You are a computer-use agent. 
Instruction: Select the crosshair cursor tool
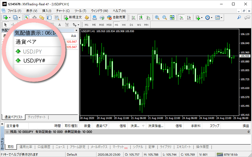[x=12, y=25]
